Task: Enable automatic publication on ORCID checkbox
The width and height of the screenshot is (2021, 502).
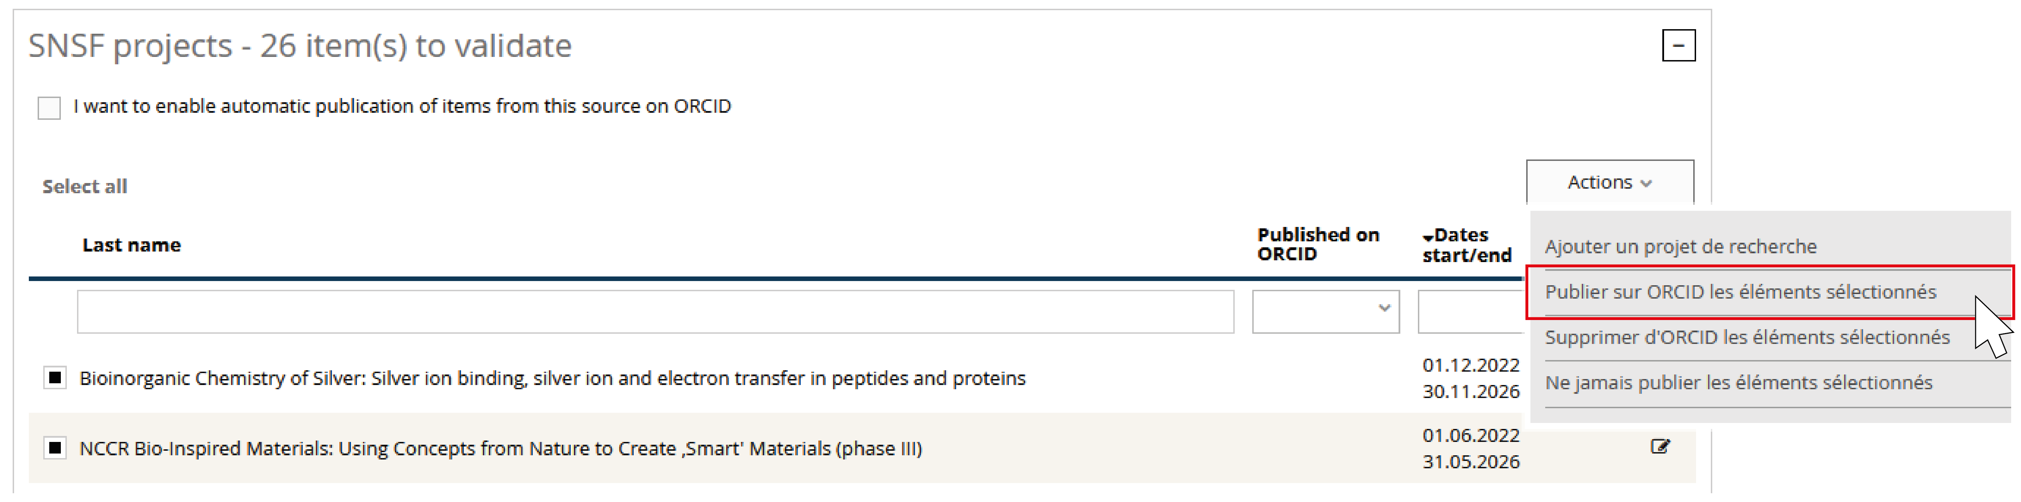Action: point(50,107)
